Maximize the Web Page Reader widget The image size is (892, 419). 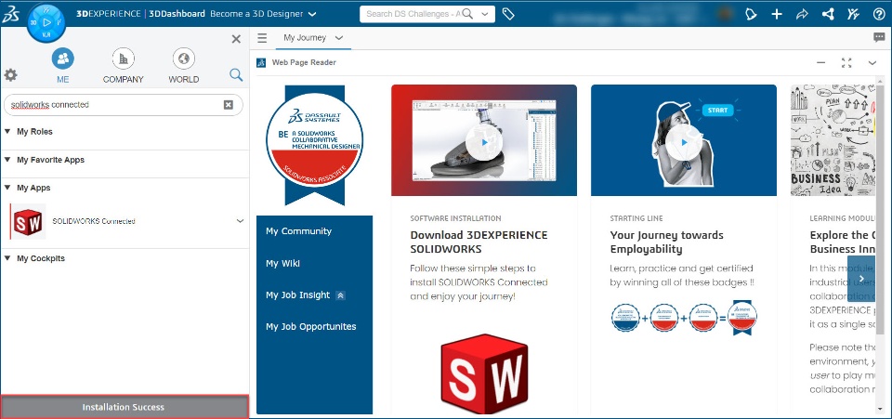pos(846,62)
